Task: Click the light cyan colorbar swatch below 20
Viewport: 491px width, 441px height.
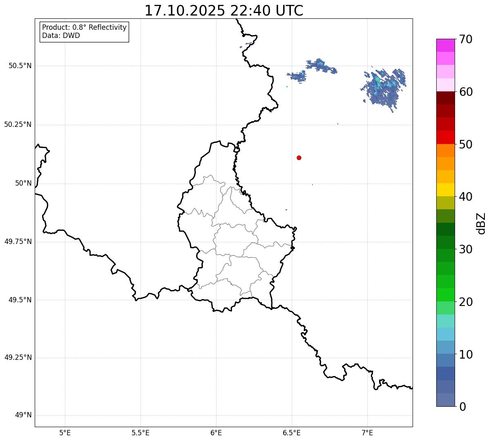Action: (445, 321)
